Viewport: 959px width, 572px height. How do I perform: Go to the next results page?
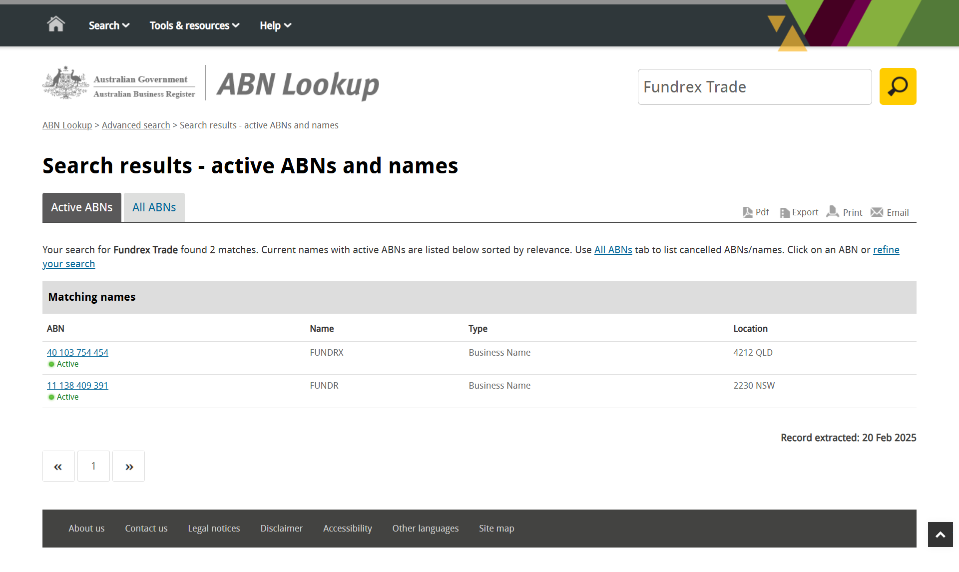tap(129, 466)
